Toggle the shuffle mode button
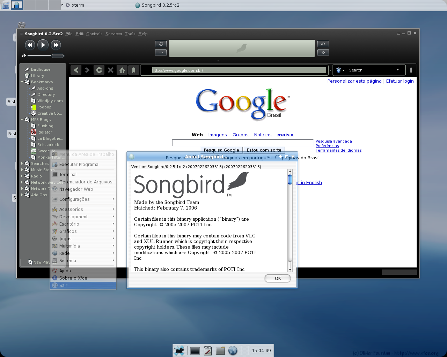This screenshot has width=447, height=357. (x=161, y=53)
